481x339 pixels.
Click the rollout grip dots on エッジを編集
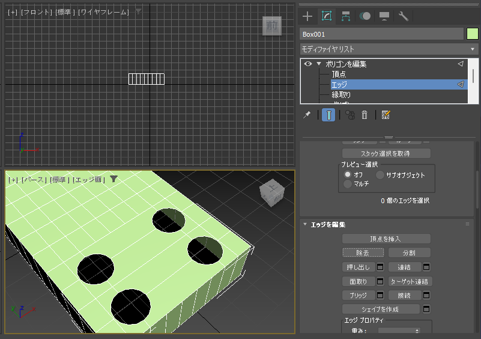[468, 224]
